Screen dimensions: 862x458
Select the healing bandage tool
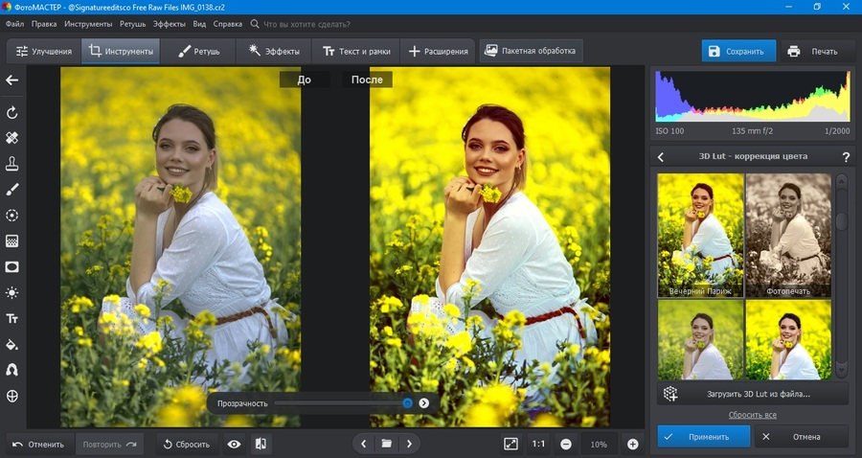12,137
